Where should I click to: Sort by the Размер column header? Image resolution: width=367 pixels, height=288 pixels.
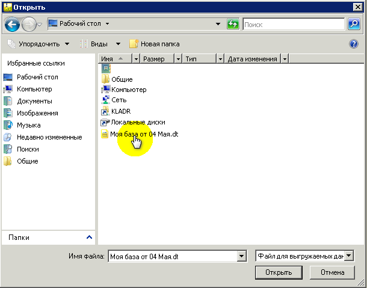coord(158,59)
